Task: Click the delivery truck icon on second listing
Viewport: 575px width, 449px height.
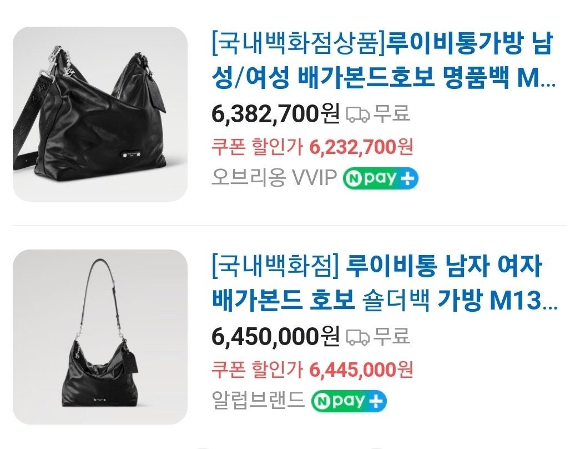Action: pos(359,337)
